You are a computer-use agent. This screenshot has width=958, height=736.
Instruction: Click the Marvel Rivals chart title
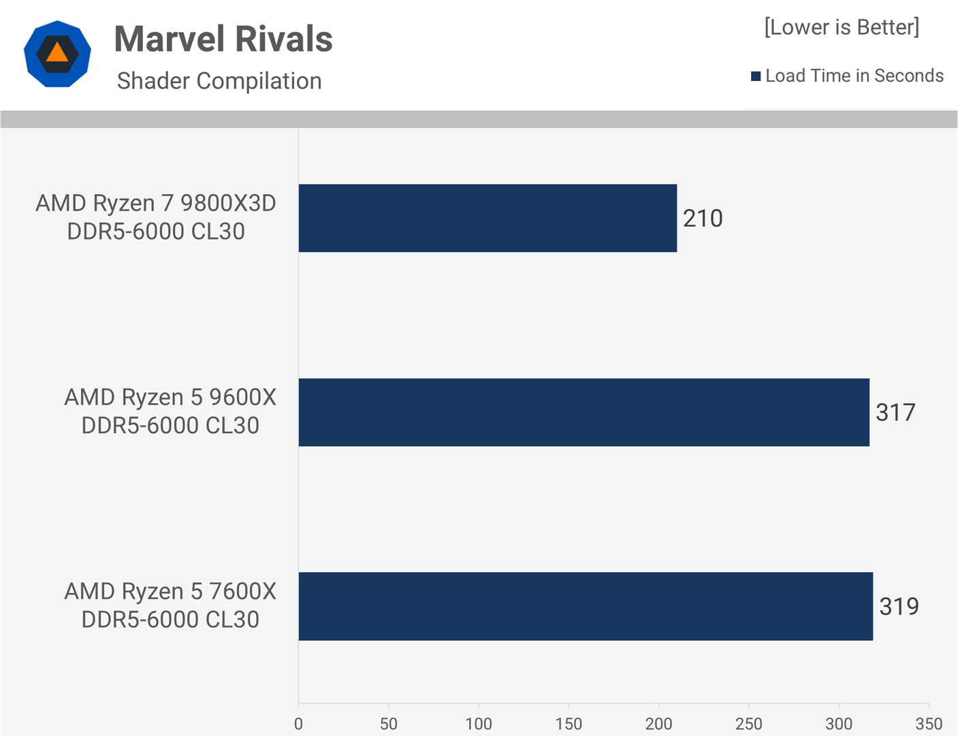point(223,39)
